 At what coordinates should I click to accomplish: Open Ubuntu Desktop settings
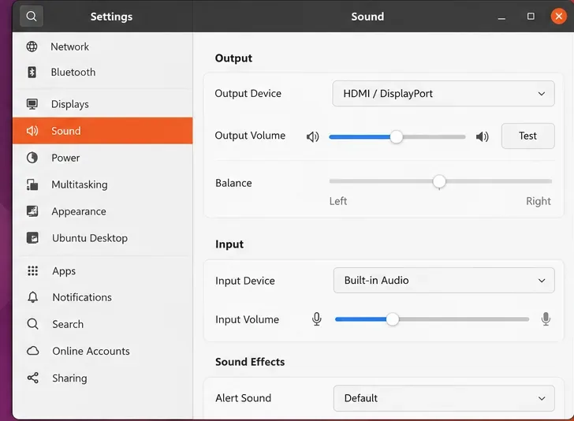point(102,238)
